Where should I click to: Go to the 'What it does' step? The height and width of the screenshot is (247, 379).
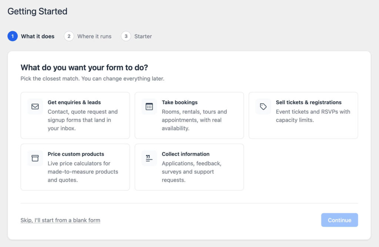38,36
